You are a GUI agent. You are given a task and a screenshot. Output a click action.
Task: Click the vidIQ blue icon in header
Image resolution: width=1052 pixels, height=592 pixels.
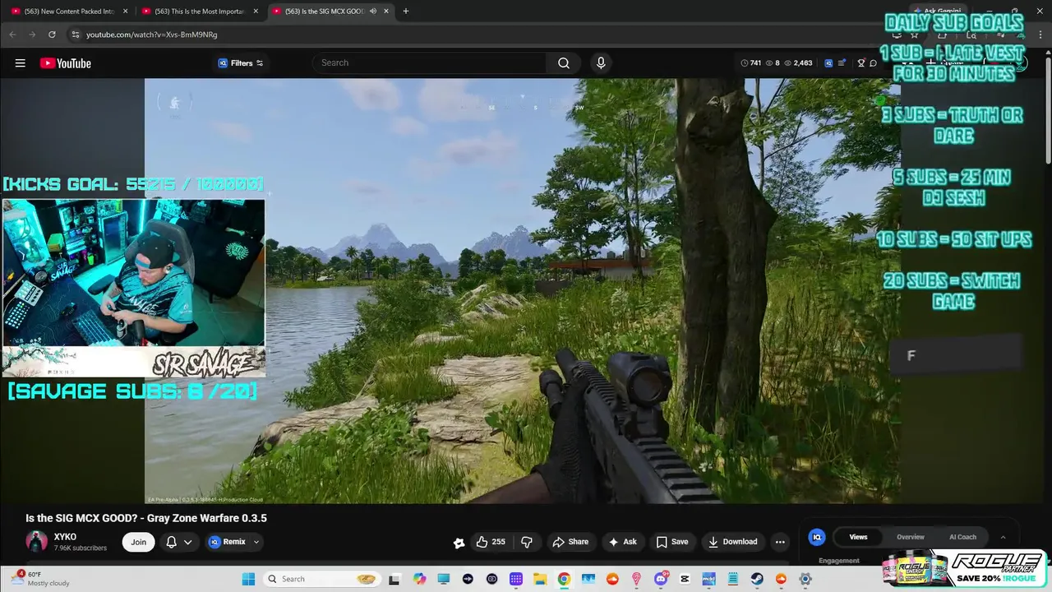[x=828, y=63]
